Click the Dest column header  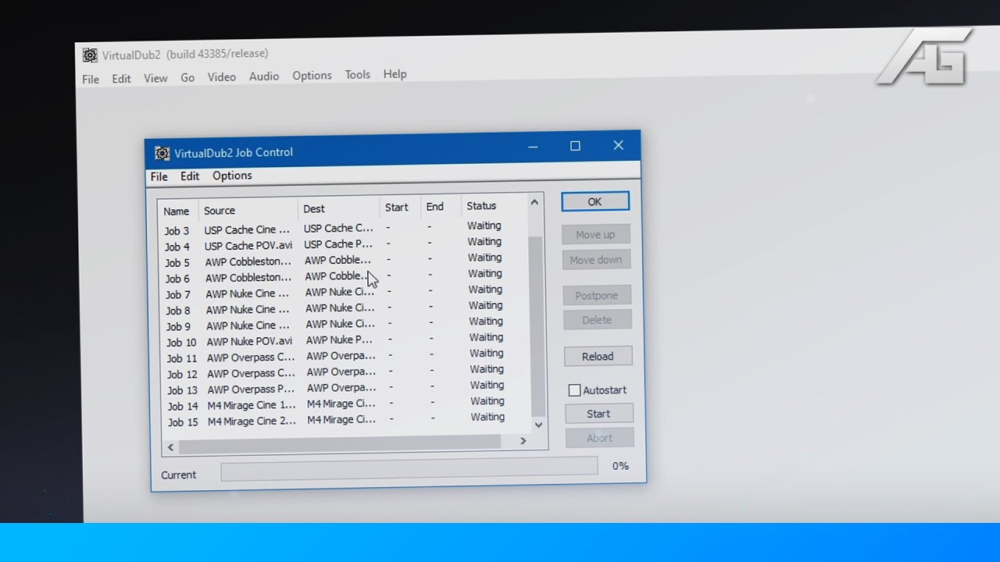pyautogui.click(x=338, y=208)
